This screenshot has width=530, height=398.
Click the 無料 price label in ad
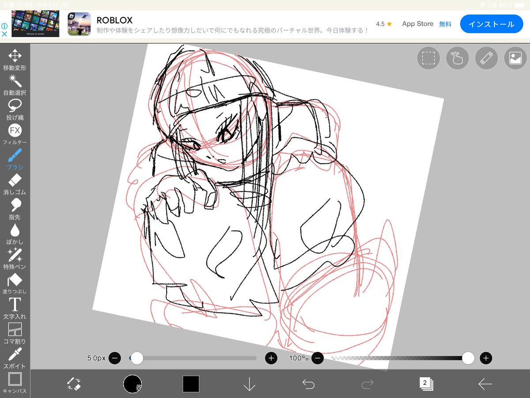tap(445, 24)
